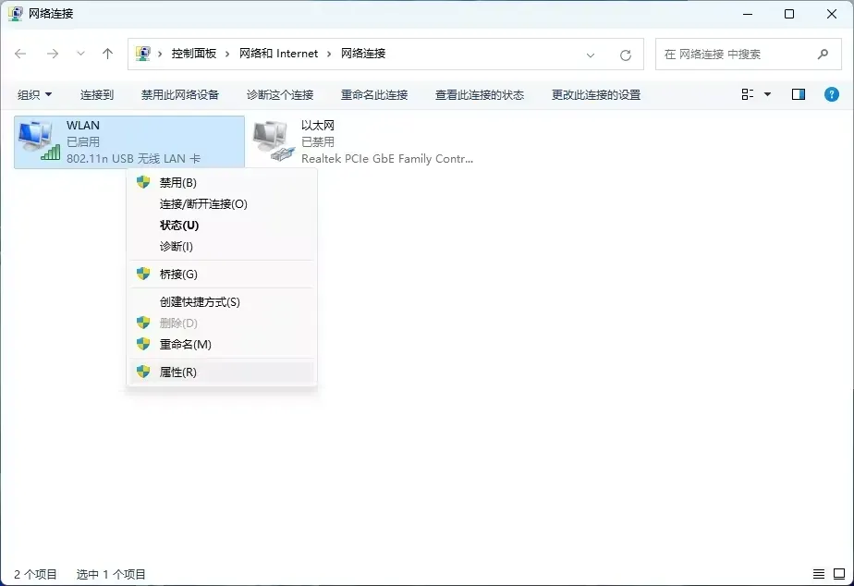
Task: Maximize the 网络连接 window
Action: 789,14
